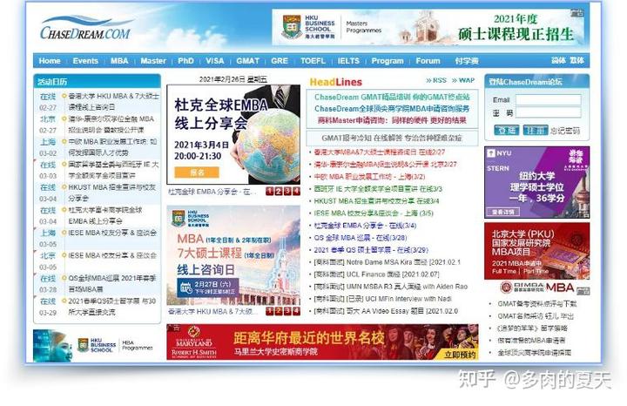Switch to 繁体 Chinese
This screenshot has width=627, height=406.
tap(577, 60)
